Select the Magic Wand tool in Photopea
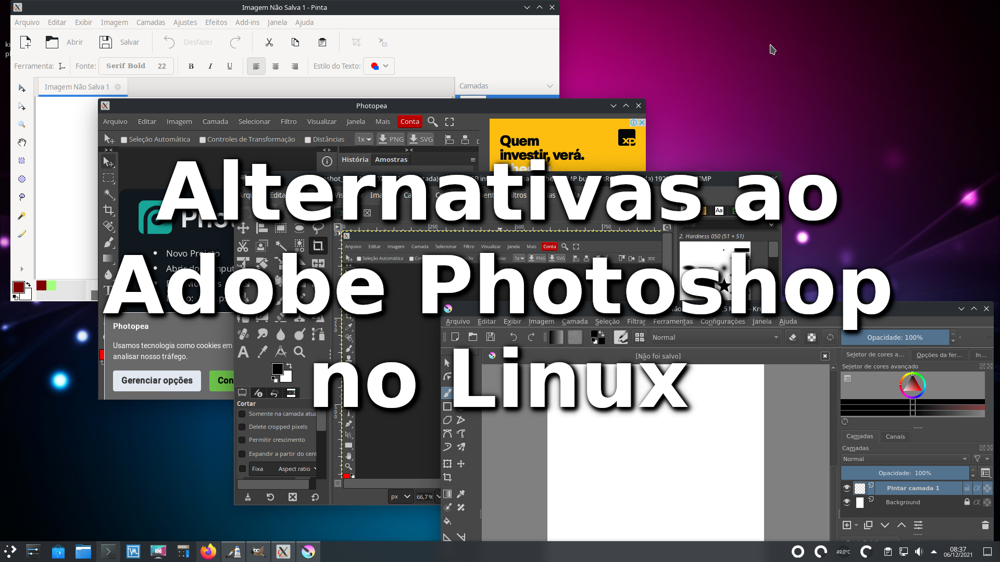This screenshot has width=1000, height=562. [108, 195]
